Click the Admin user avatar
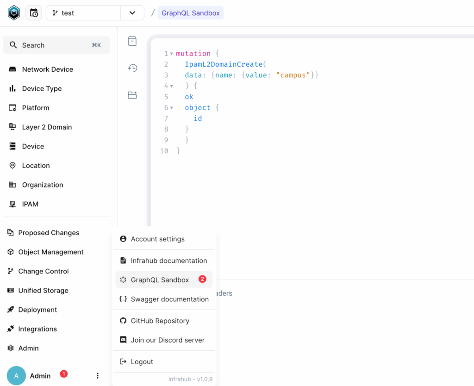 coord(16,376)
